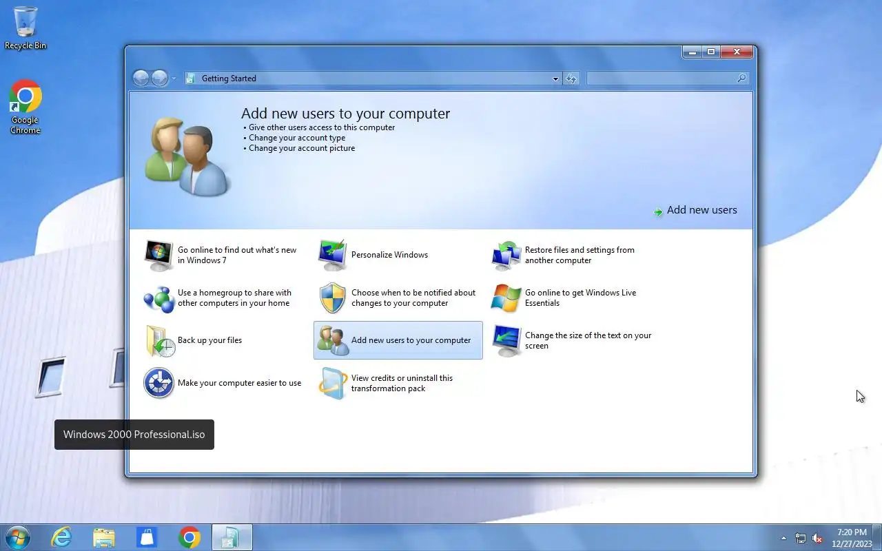The width and height of the screenshot is (882, 551).
Task: Click the transformation pack credits icon
Action: click(x=332, y=384)
